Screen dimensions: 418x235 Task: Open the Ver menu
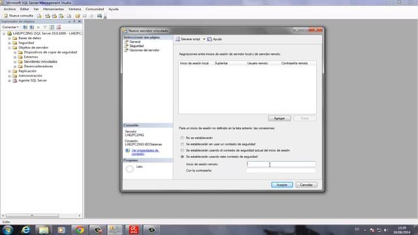(36, 9)
